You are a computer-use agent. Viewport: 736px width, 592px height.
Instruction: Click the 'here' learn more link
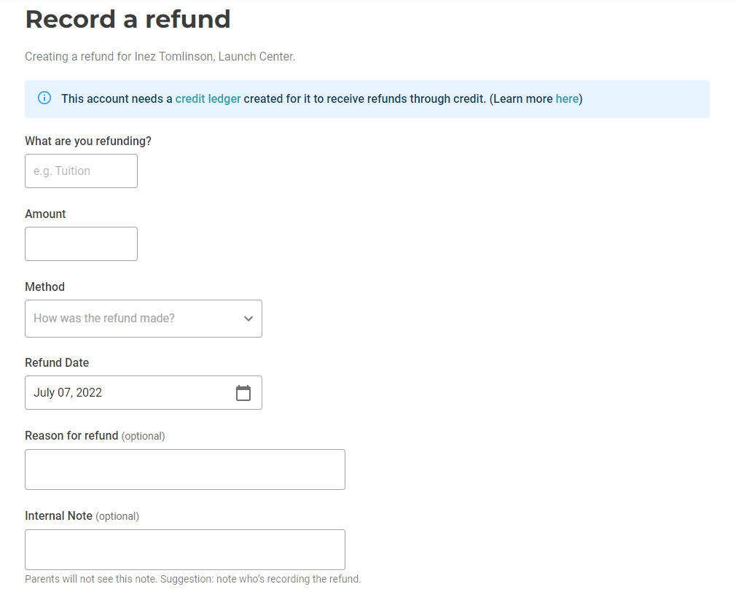(x=568, y=98)
